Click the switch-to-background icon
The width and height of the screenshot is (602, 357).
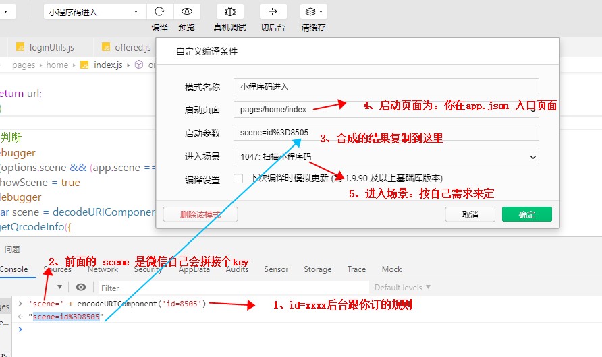pyautogui.click(x=273, y=11)
